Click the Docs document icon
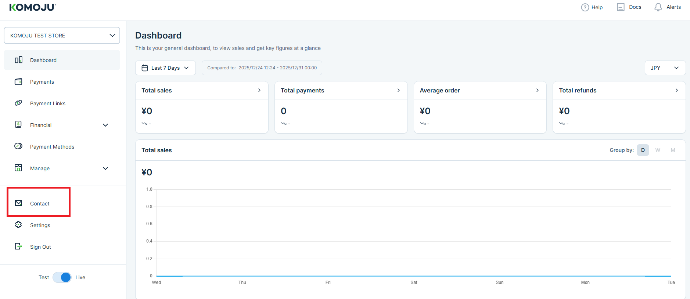Screen dimensions: 690x299 (x=621, y=7)
